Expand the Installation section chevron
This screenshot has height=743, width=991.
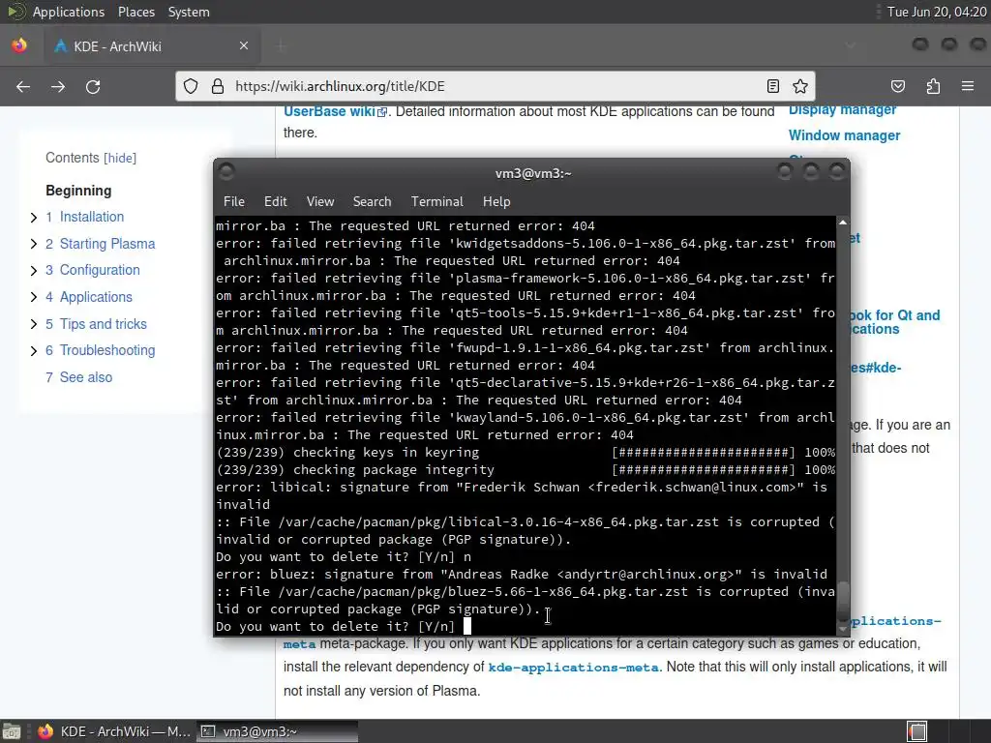34,218
